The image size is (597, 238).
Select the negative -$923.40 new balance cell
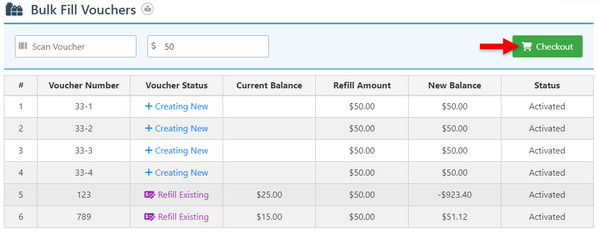click(455, 195)
